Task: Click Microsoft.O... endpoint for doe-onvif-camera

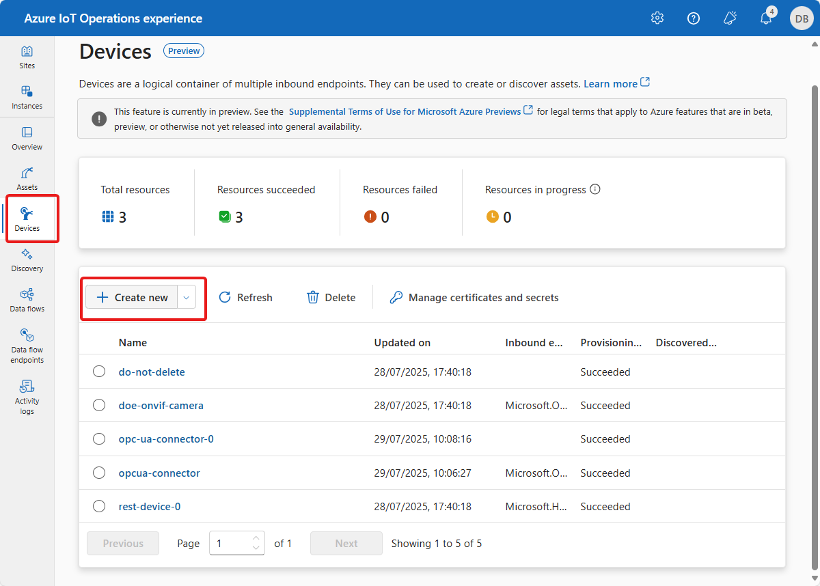Action: [536, 405]
